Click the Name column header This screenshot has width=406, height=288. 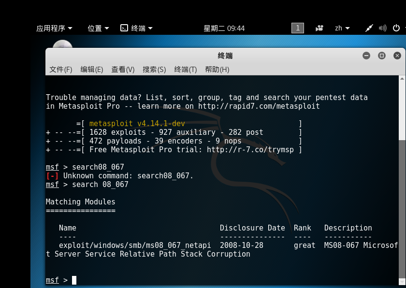67,228
